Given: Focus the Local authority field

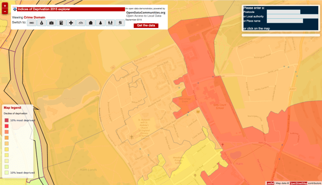Looking at the screenshot, I should tap(292, 17).
